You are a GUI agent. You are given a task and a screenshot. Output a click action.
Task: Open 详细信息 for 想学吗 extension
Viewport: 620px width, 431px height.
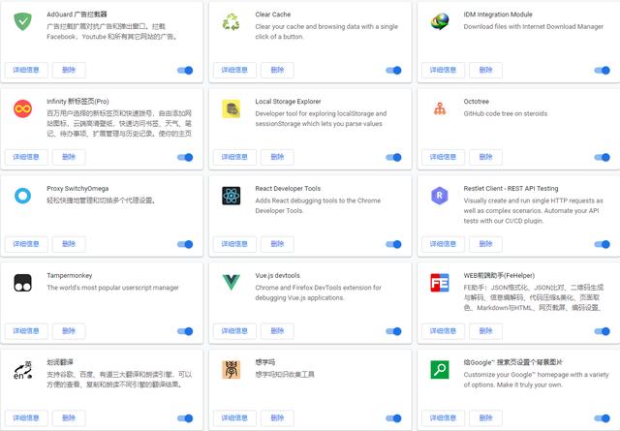[x=234, y=418]
